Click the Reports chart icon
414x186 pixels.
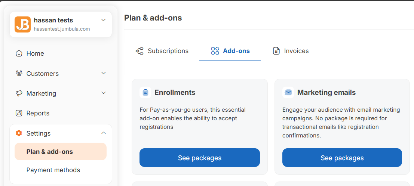(x=19, y=113)
